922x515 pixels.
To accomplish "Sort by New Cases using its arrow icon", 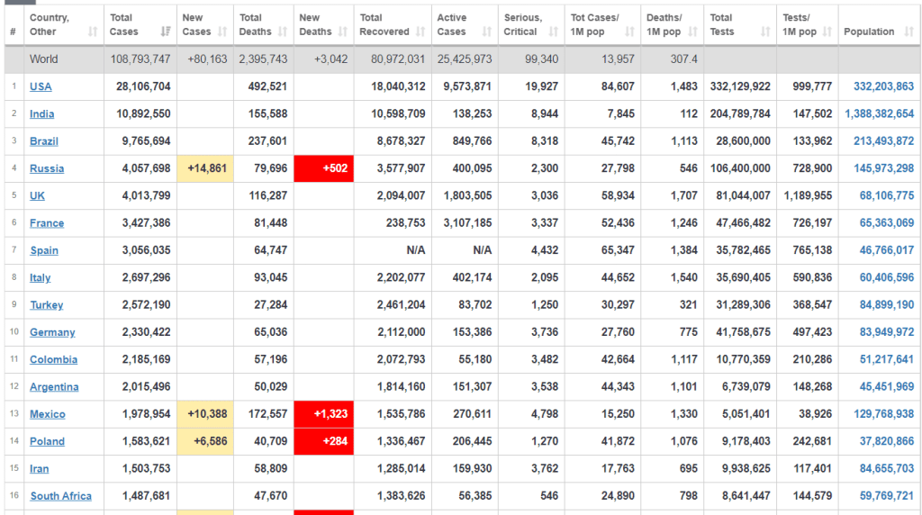I will click(221, 32).
